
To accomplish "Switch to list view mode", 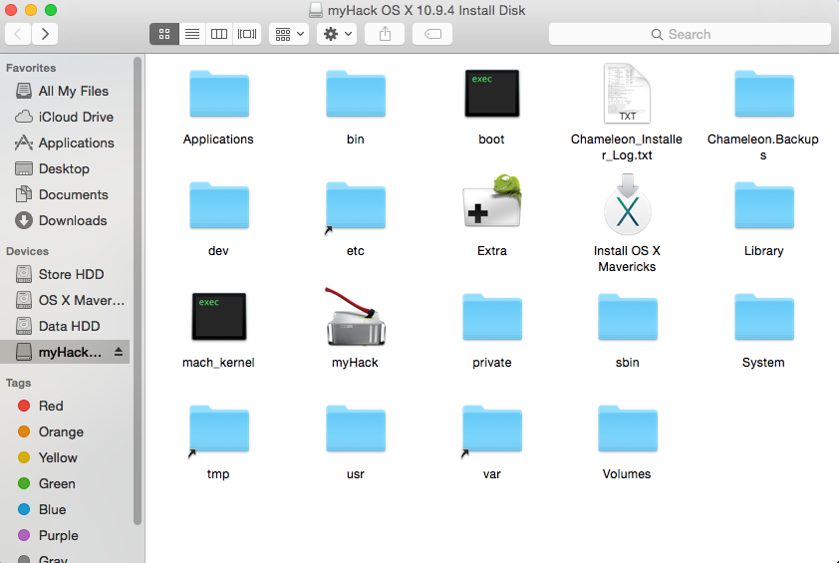I will pyautogui.click(x=191, y=34).
